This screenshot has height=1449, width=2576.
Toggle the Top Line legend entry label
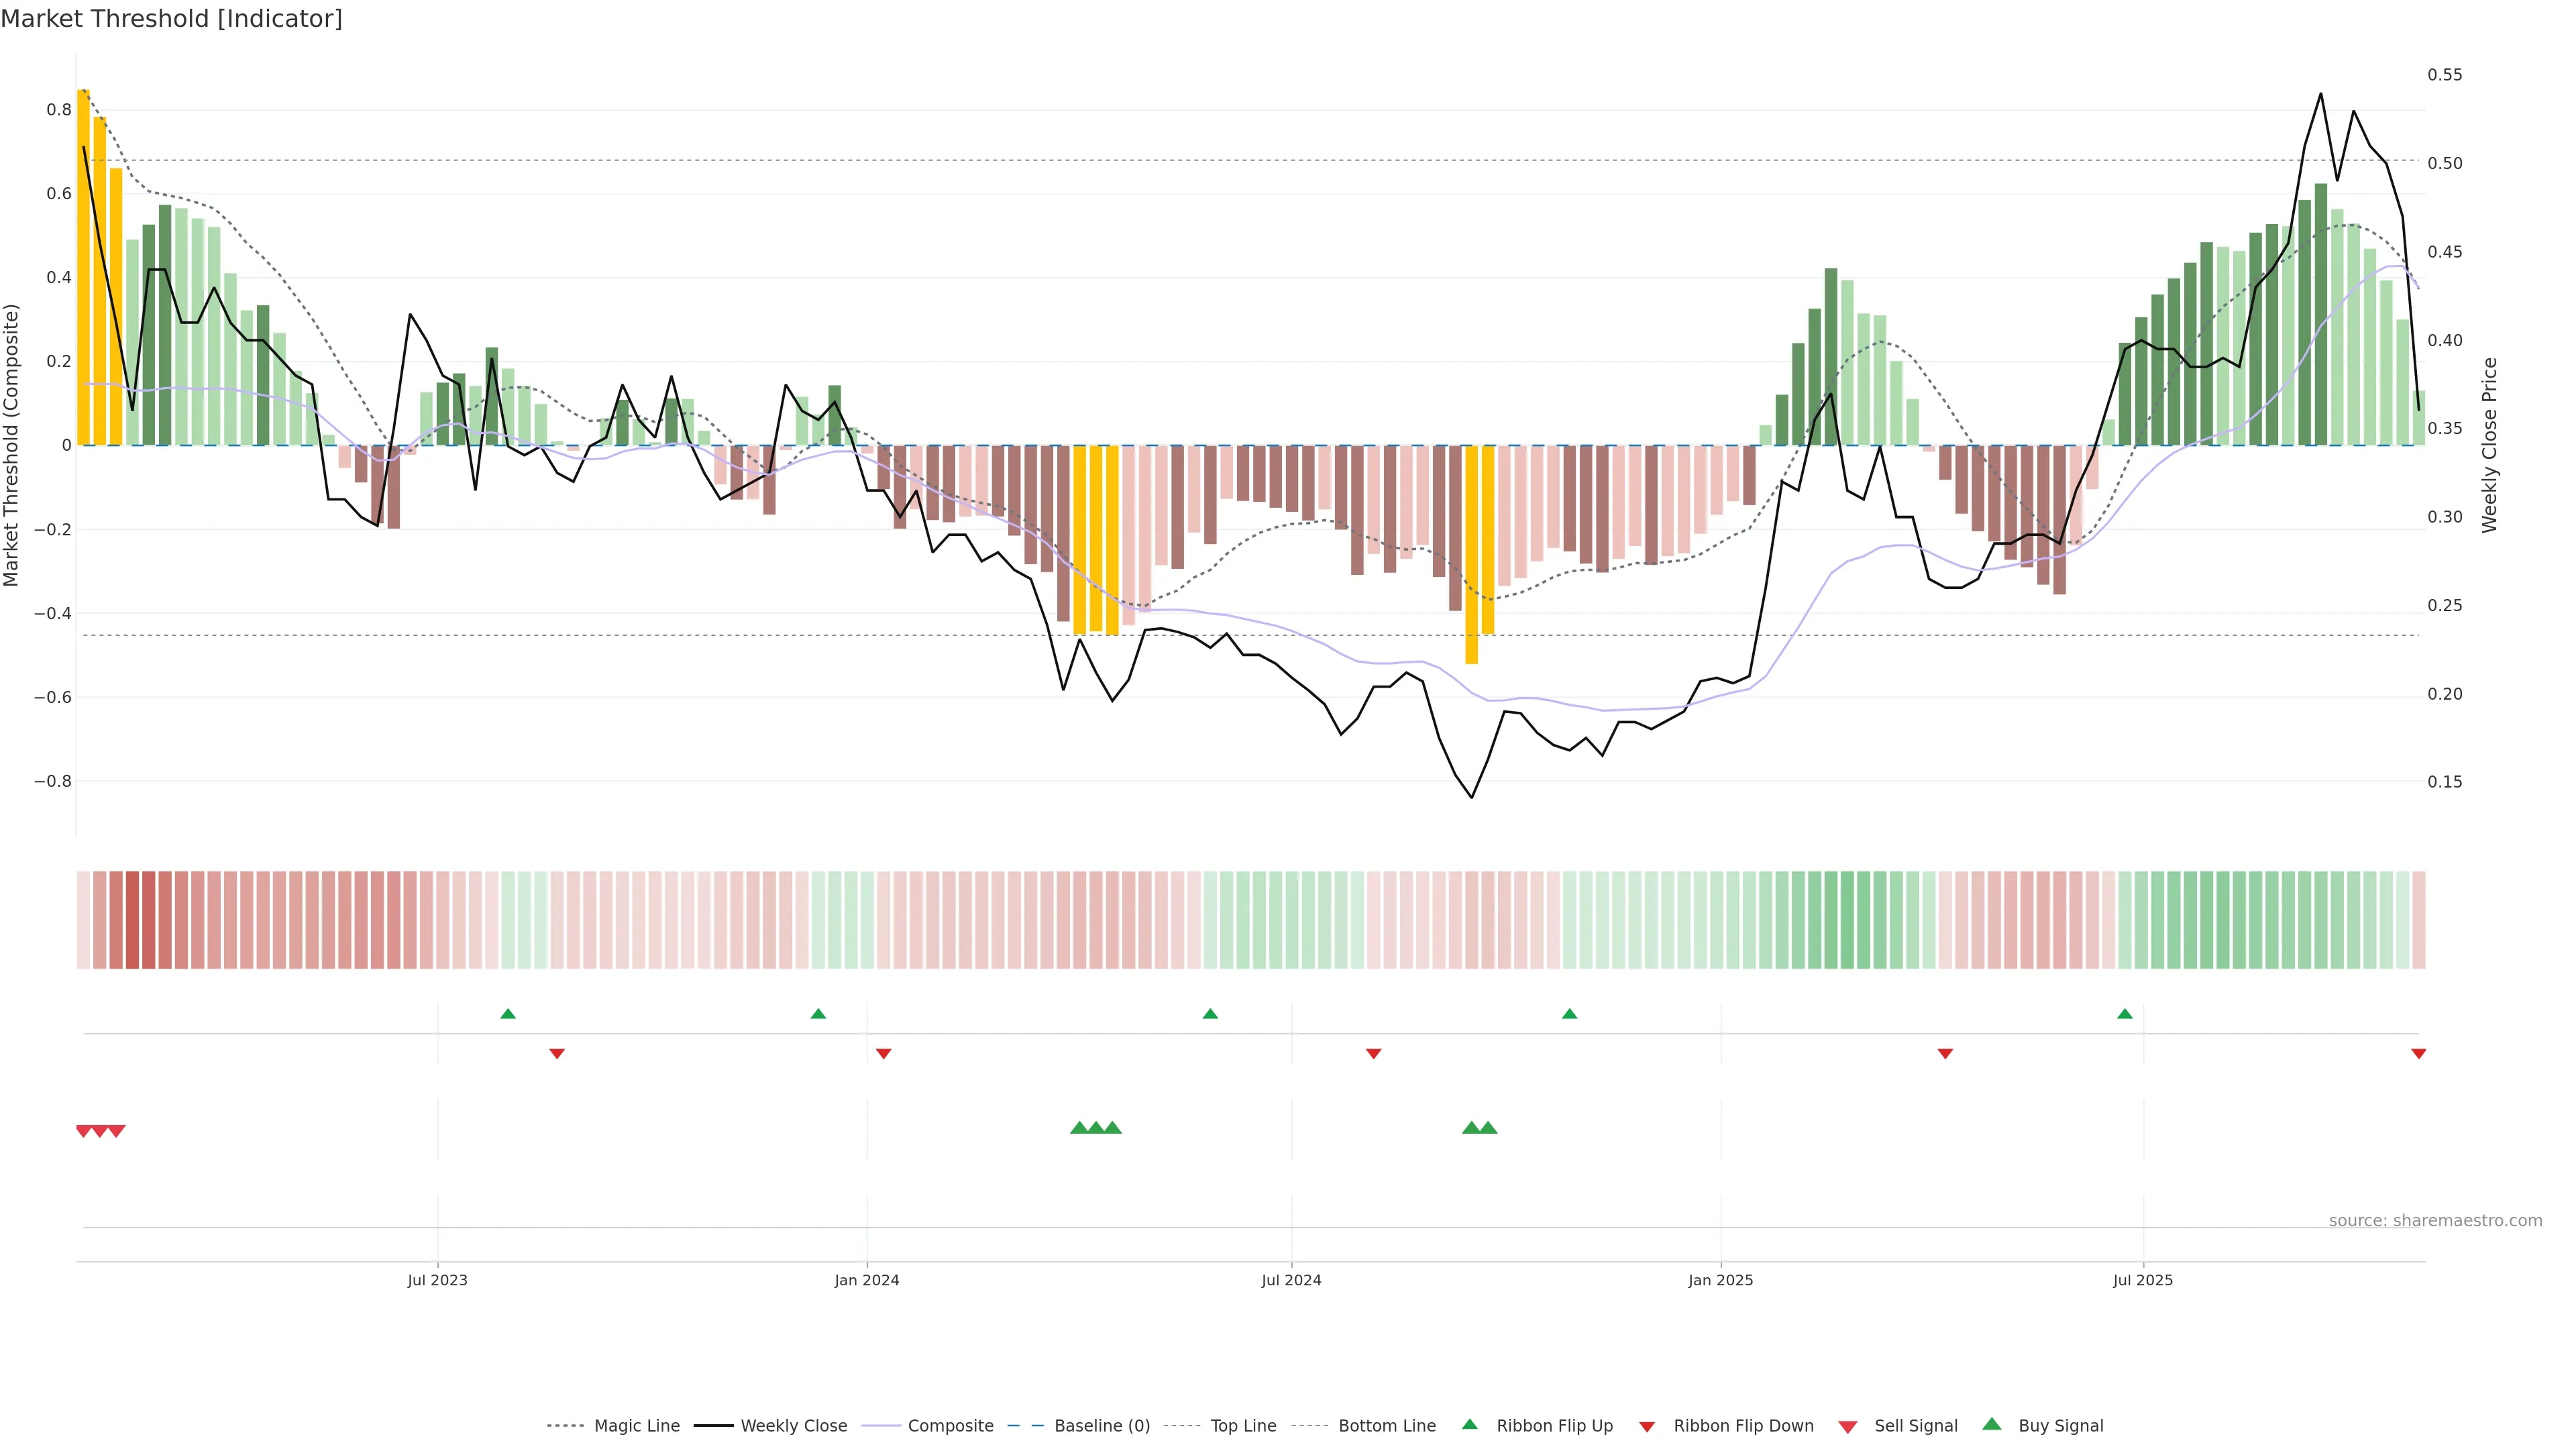click(1243, 1426)
